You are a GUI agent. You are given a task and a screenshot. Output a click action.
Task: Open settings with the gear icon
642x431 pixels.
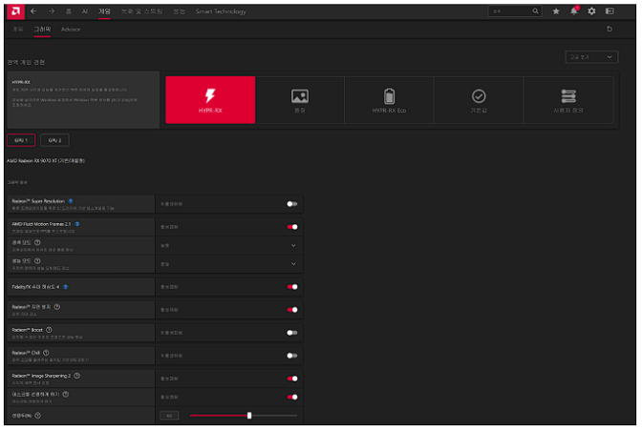click(591, 11)
